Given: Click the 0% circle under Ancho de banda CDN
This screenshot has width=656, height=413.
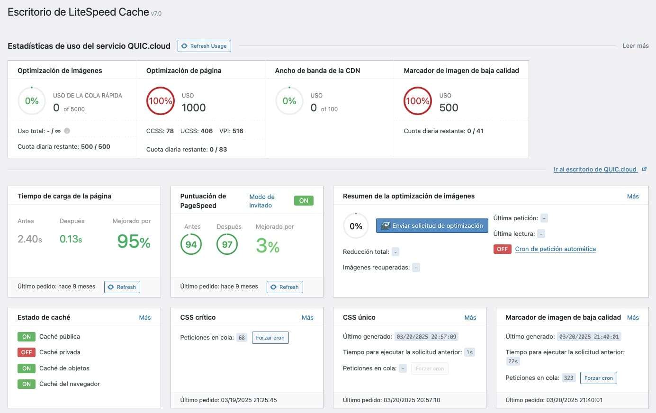Looking at the screenshot, I should coord(289,101).
